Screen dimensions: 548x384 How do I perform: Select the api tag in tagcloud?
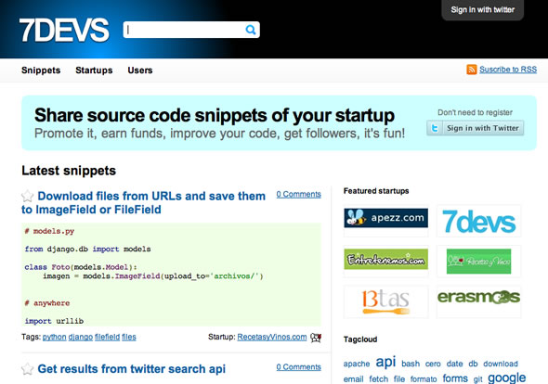385,362
